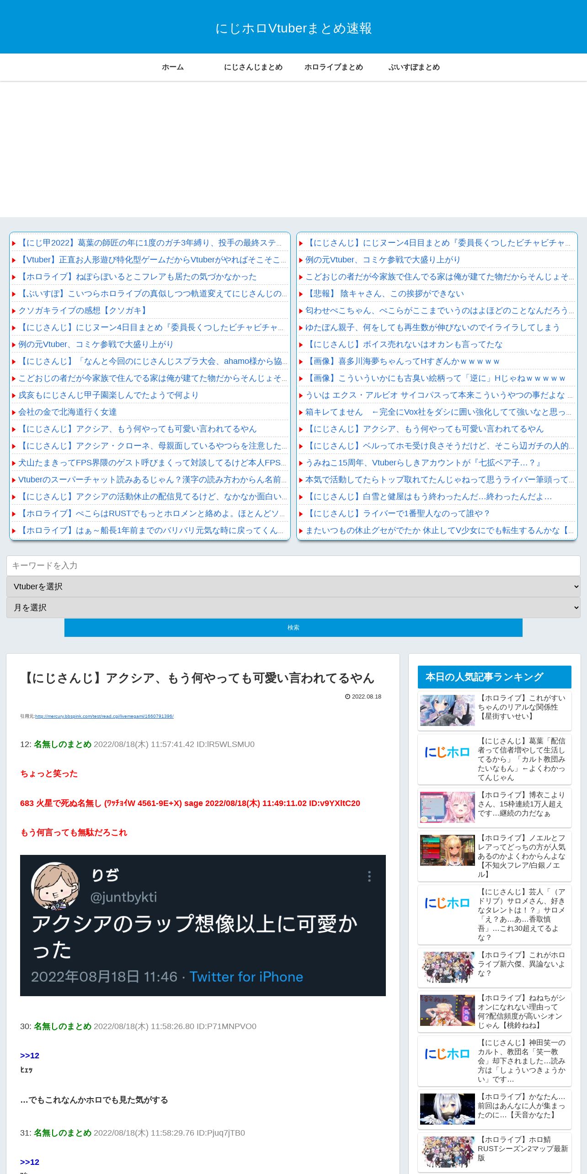Open the にじホロVtuberまとめ速報 site title
The image size is (587, 1174).
[x=293, y=28]
